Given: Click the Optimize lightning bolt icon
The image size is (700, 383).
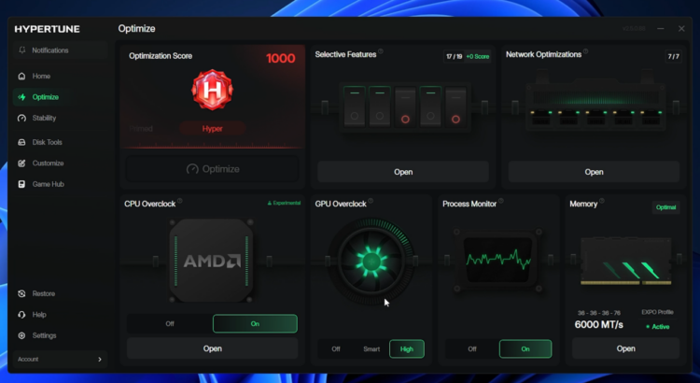Looking at the screenshot, I should (21, 97).
